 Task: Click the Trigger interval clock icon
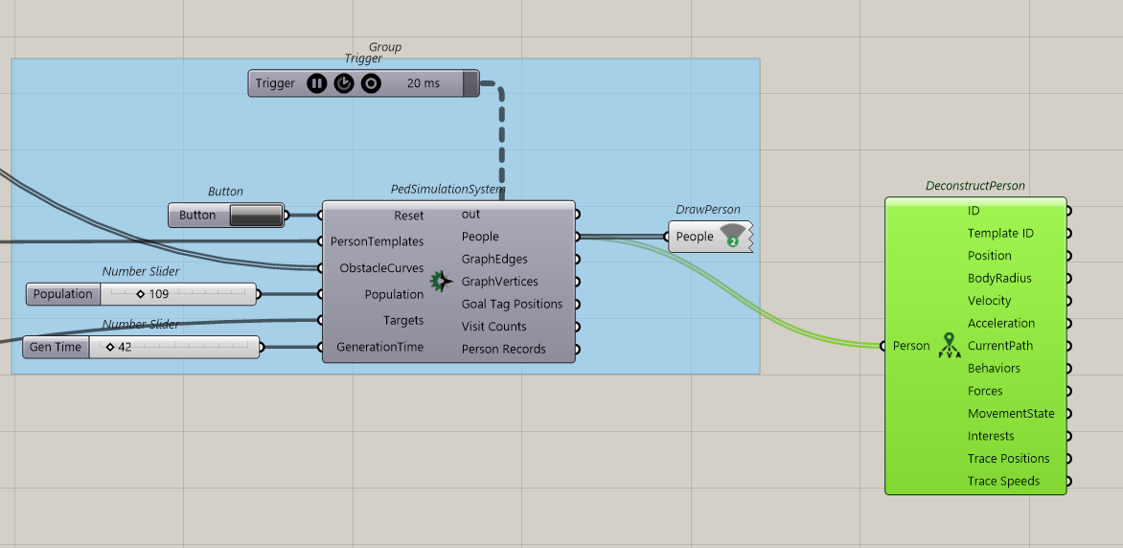pos(344,83)
